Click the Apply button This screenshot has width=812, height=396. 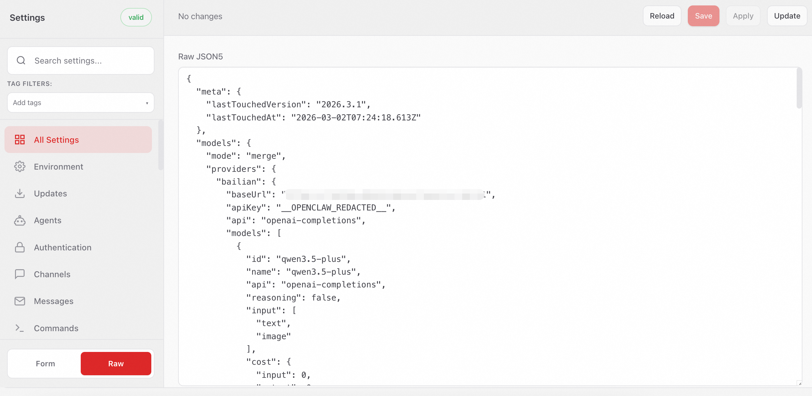743,16
